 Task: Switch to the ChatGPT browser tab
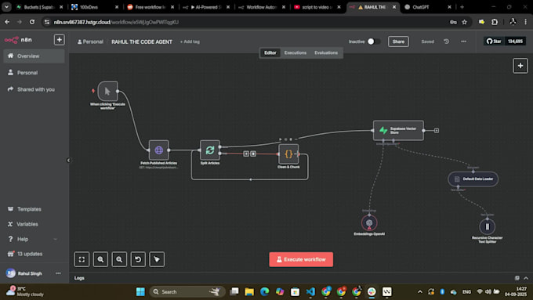click(x=428, y=7)
